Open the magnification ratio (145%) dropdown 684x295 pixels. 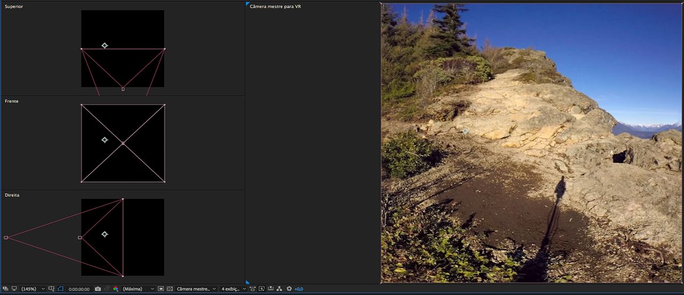pos(33,289)
